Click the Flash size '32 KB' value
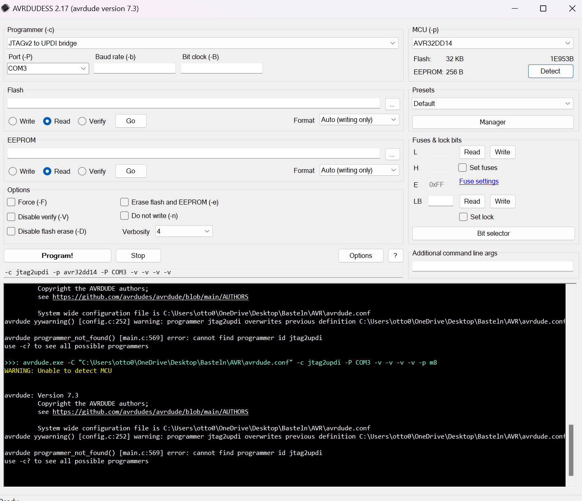Image resolution: width=582 pixels, height=501 pixels. (x=455, y=59)
